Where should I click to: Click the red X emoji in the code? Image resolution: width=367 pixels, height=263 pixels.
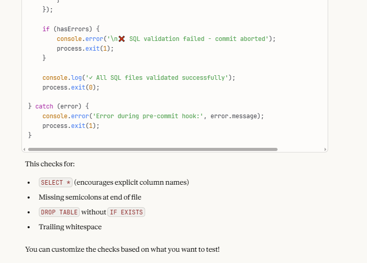pyautogui.click(x=122, y=39)
